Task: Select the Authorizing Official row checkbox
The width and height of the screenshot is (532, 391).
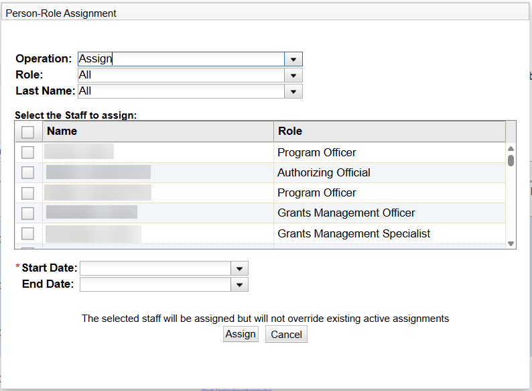Action: pos(28,173)
